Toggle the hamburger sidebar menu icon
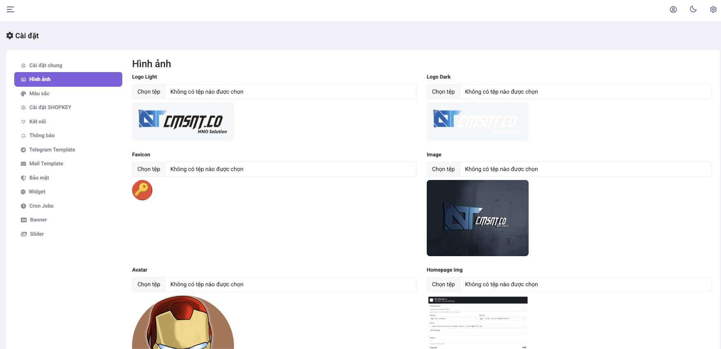This screenshot has height=349, width=721. 11,9
